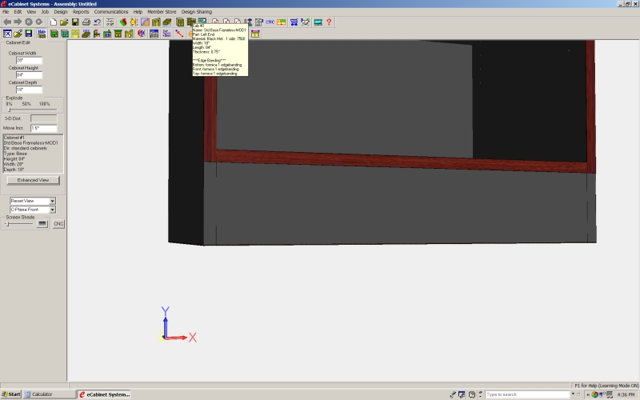
Task: Save using the floppy disk icon in top toolbar
Action: [x=75, y=22]
